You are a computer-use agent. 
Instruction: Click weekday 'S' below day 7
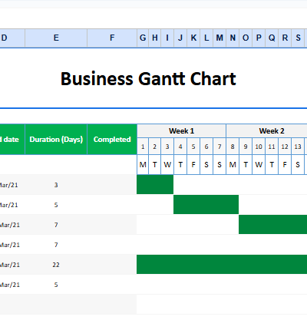tap(220, 165)
